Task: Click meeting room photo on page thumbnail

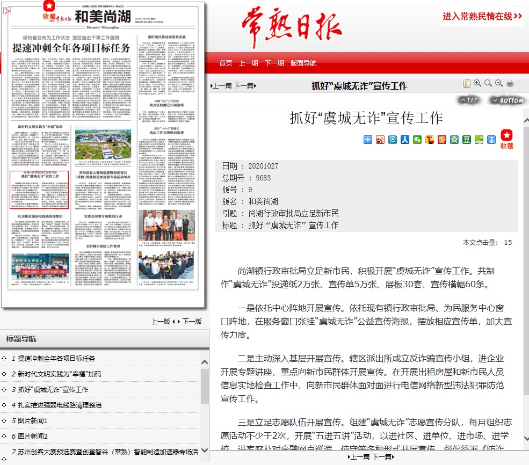Action: click(x=166, y=265)
